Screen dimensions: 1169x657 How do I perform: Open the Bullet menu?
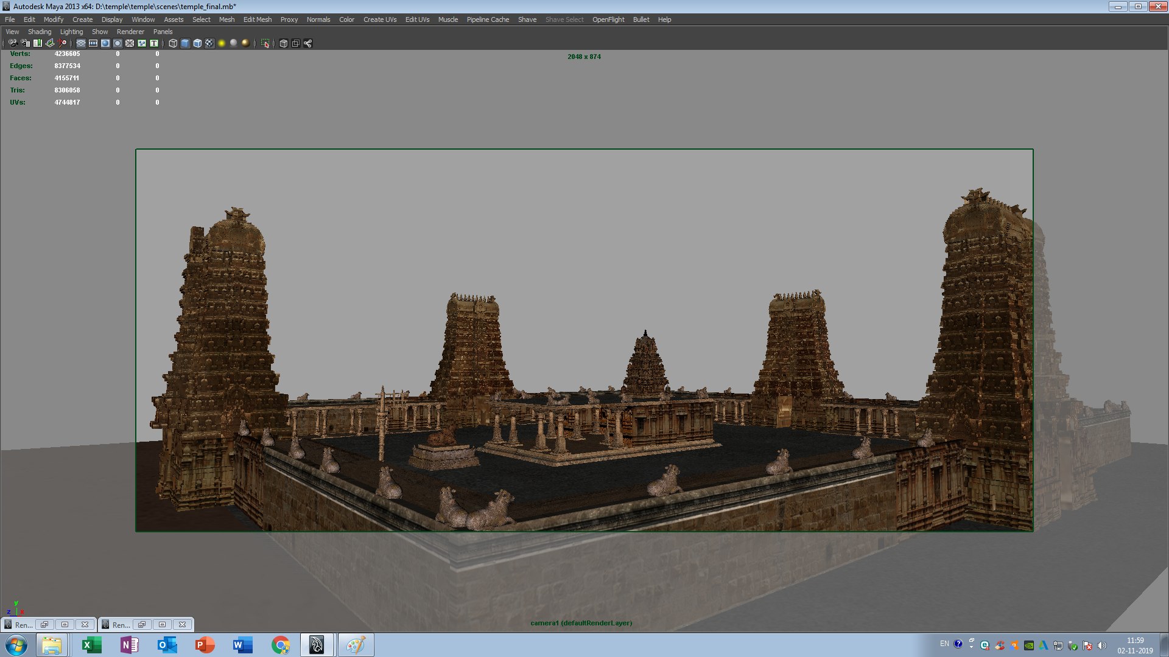point(641,19)
